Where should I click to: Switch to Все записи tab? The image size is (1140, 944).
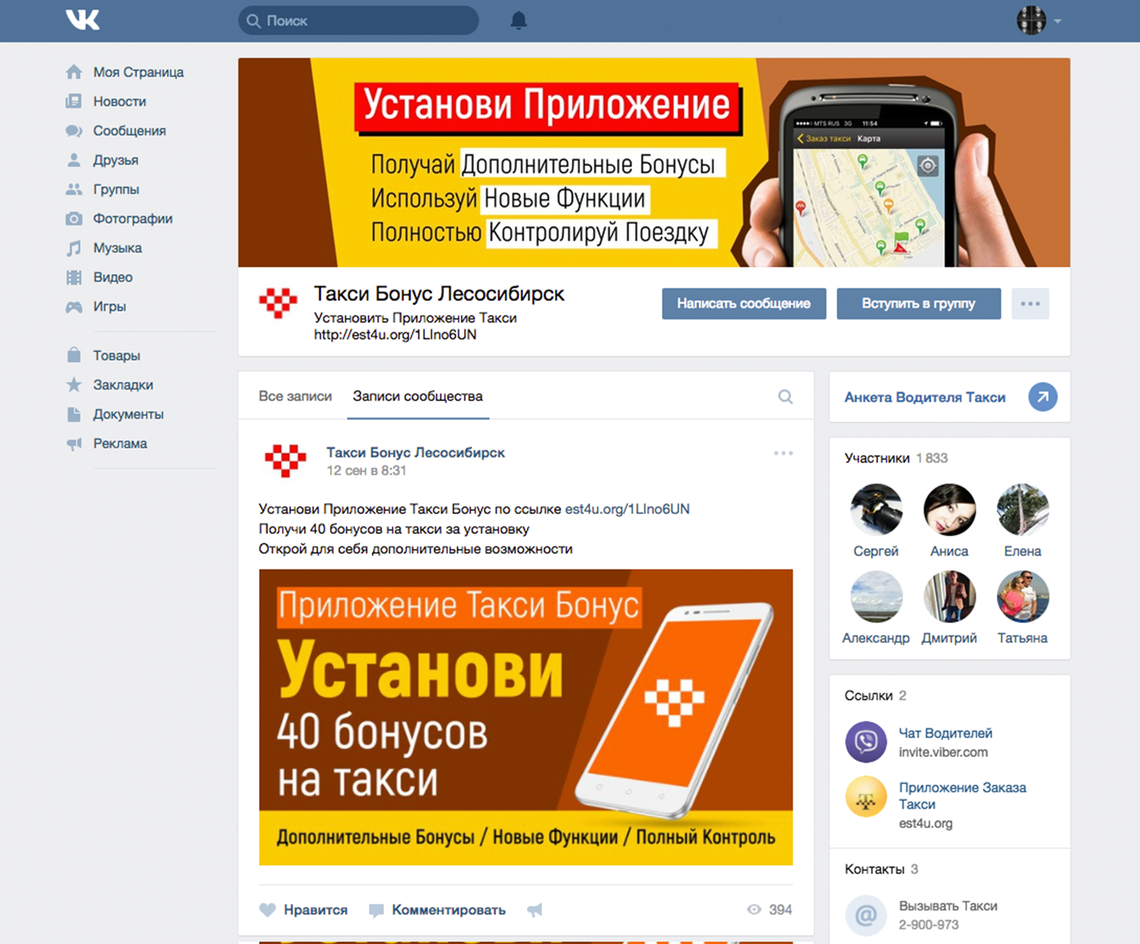click(295, 396)
